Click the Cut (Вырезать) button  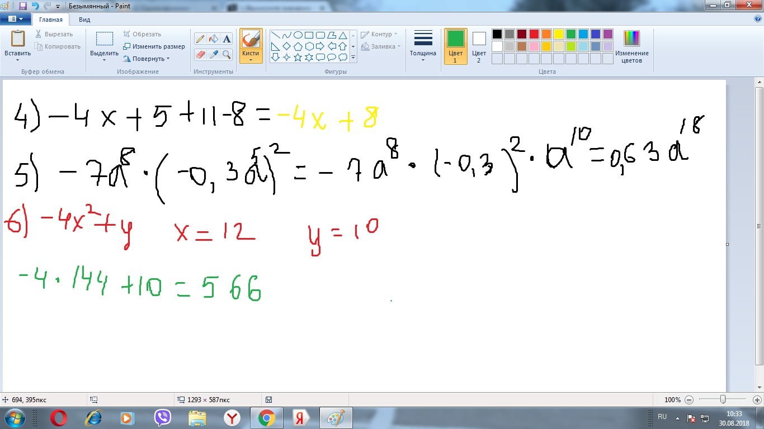54,34
